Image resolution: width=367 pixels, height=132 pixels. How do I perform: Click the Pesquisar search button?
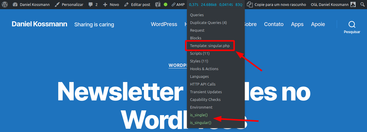click(352, 27)
